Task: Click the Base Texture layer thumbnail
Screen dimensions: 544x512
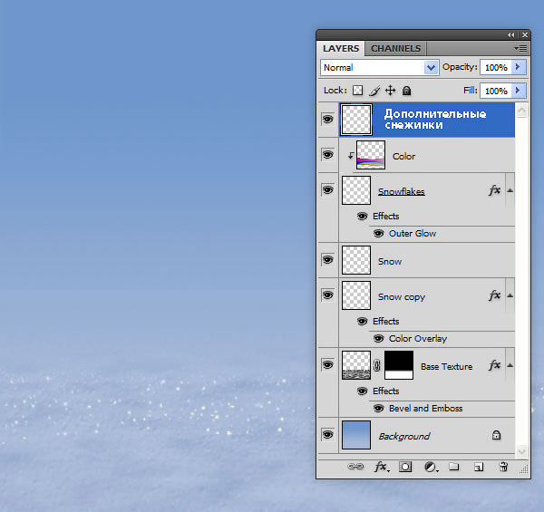Action: tap(356, 365)
